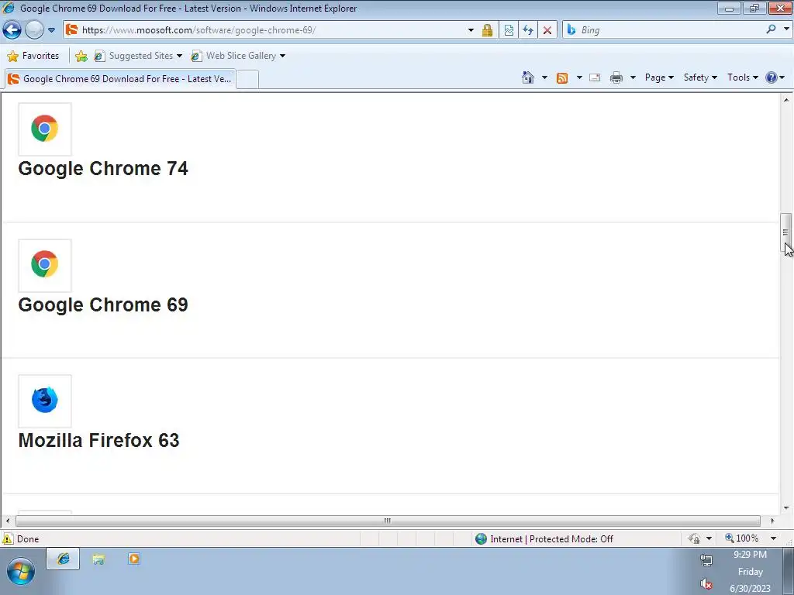
Task: Click the muted volume tray icon
Action: click(706, 584)
